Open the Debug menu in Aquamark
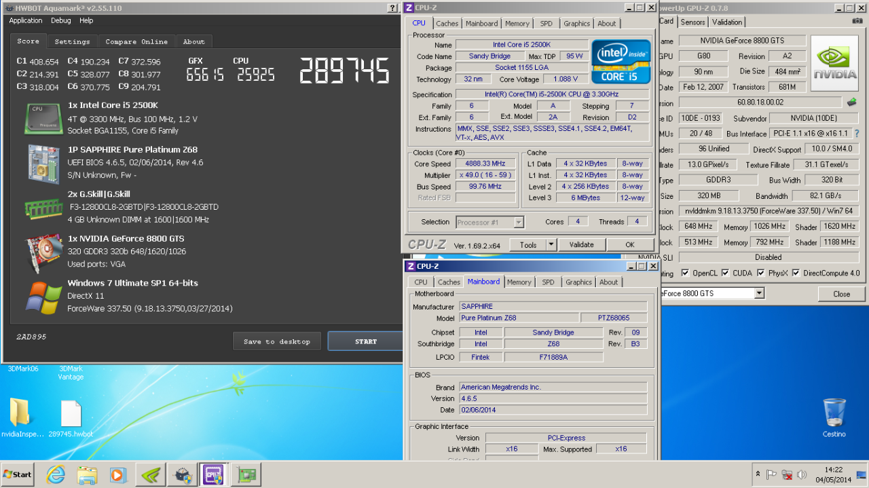The height and width of the screenshot is (488, 869). pos(61,21)
